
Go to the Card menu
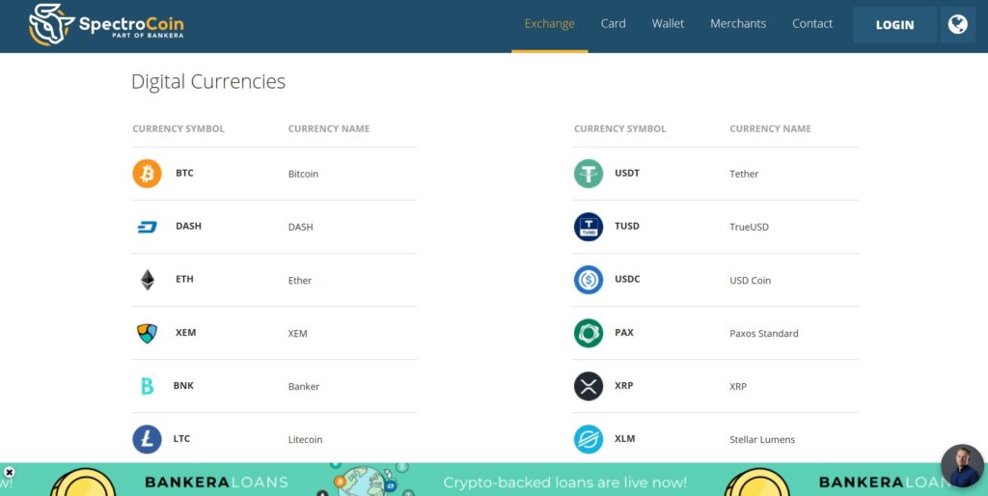613,24
